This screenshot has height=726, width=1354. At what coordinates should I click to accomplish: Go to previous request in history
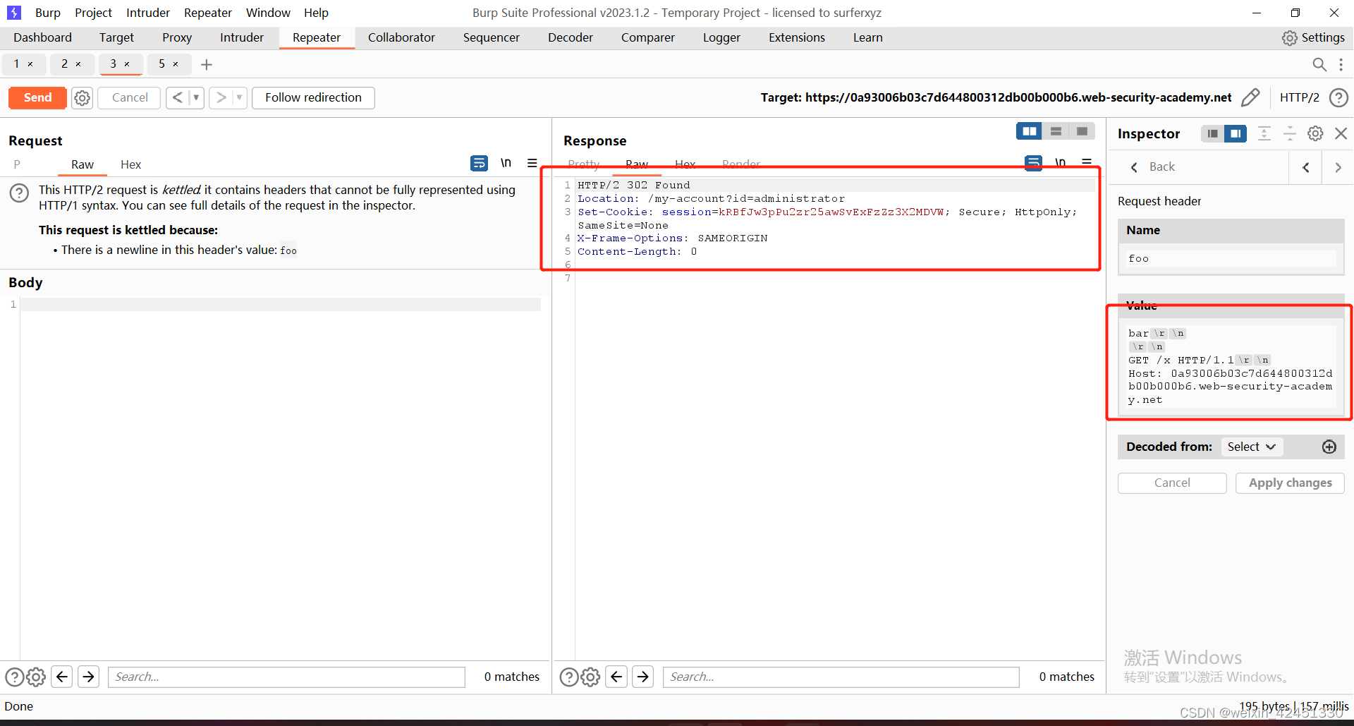(x=178, y=97)
